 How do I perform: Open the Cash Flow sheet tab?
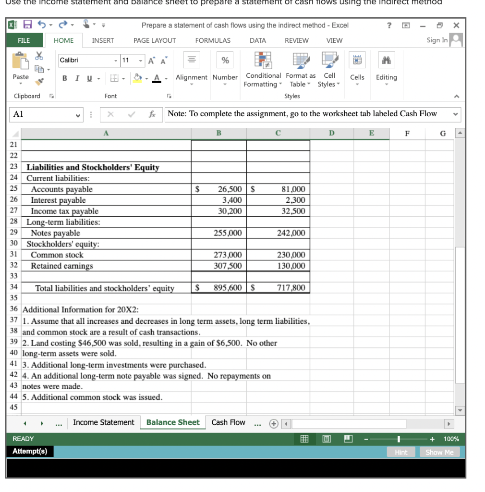point(228,423)
